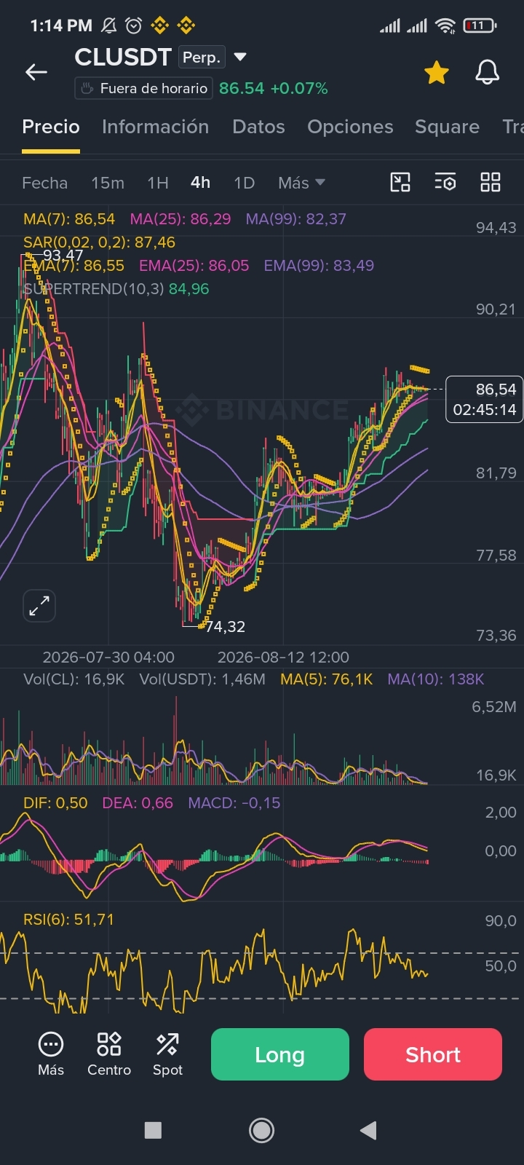Image resolution: width=524 pixels, height=1165 pixels.
Task: Go back using the left arrow
Action: click(x=36, y=71)
